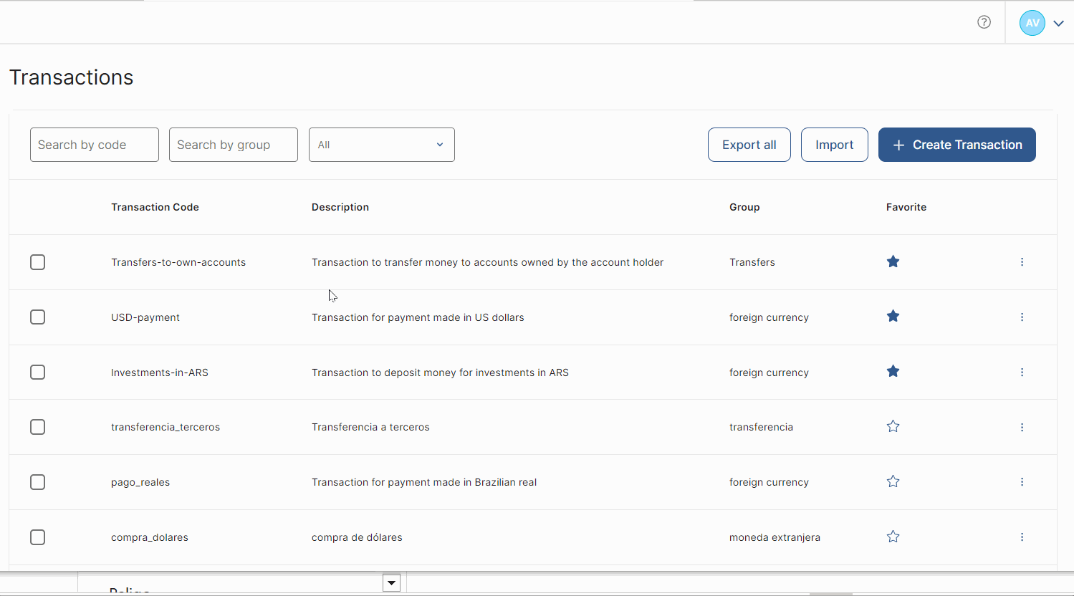This screenshot has height=596, width=1074.
Task: Check the USD-payment row checkbox
Action: pyautogui.click(x=38, y=317)
